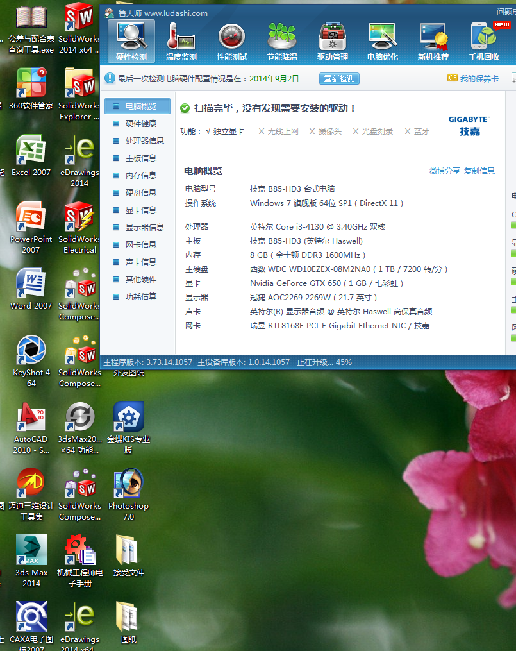The height and width of the screenshot is (651, 516).
Task: Open 电脑优化 computer optimization
Action: click(383, 42)
